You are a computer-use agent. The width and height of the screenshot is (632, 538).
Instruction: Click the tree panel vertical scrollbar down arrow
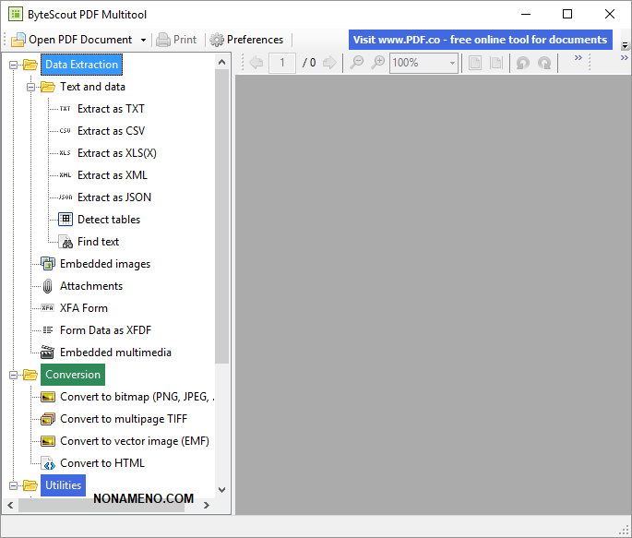(221, 490)
